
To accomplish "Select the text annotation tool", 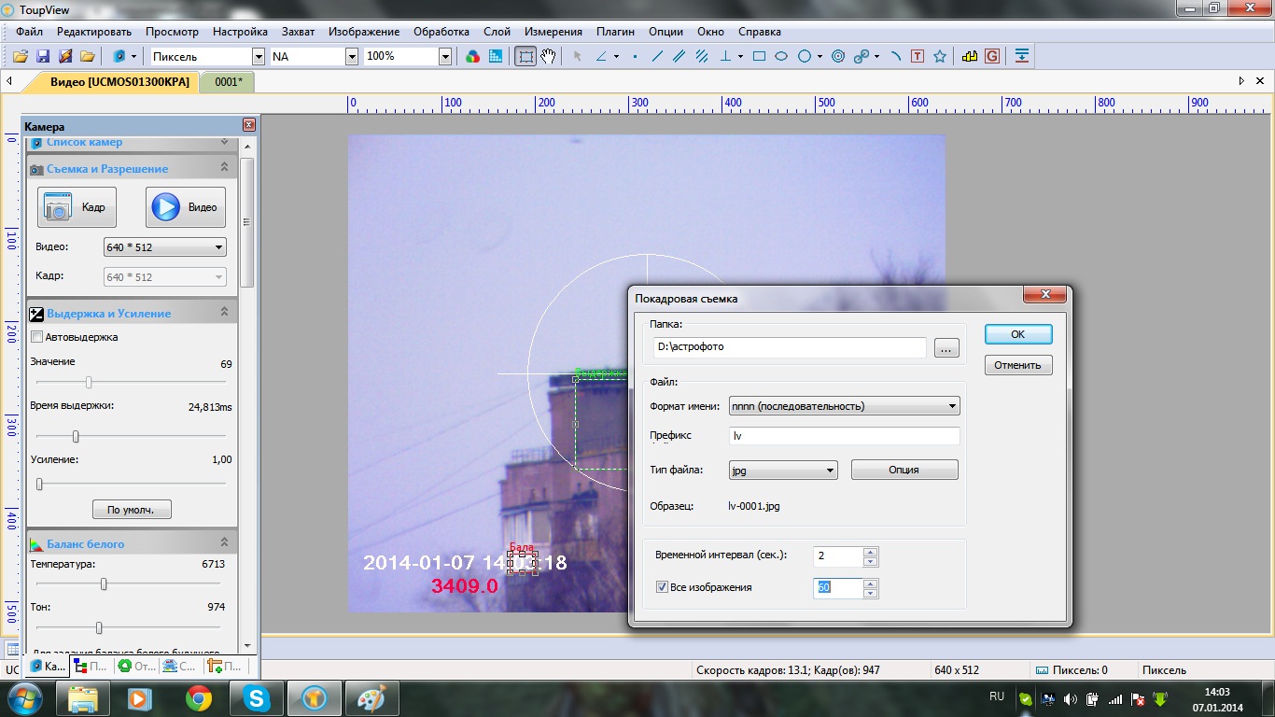I will (x=918, y=57).
